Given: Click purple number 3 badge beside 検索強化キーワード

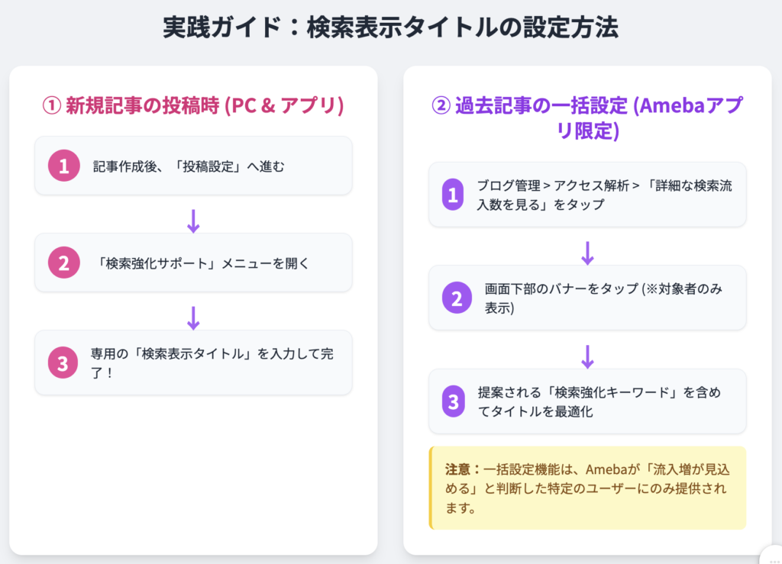Looking at the screenshot, I should pos(454,401).
